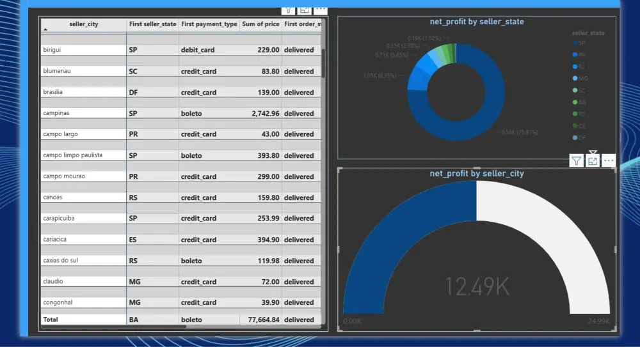
Task: Click the seller_state legend title
Action: [588, 33]
